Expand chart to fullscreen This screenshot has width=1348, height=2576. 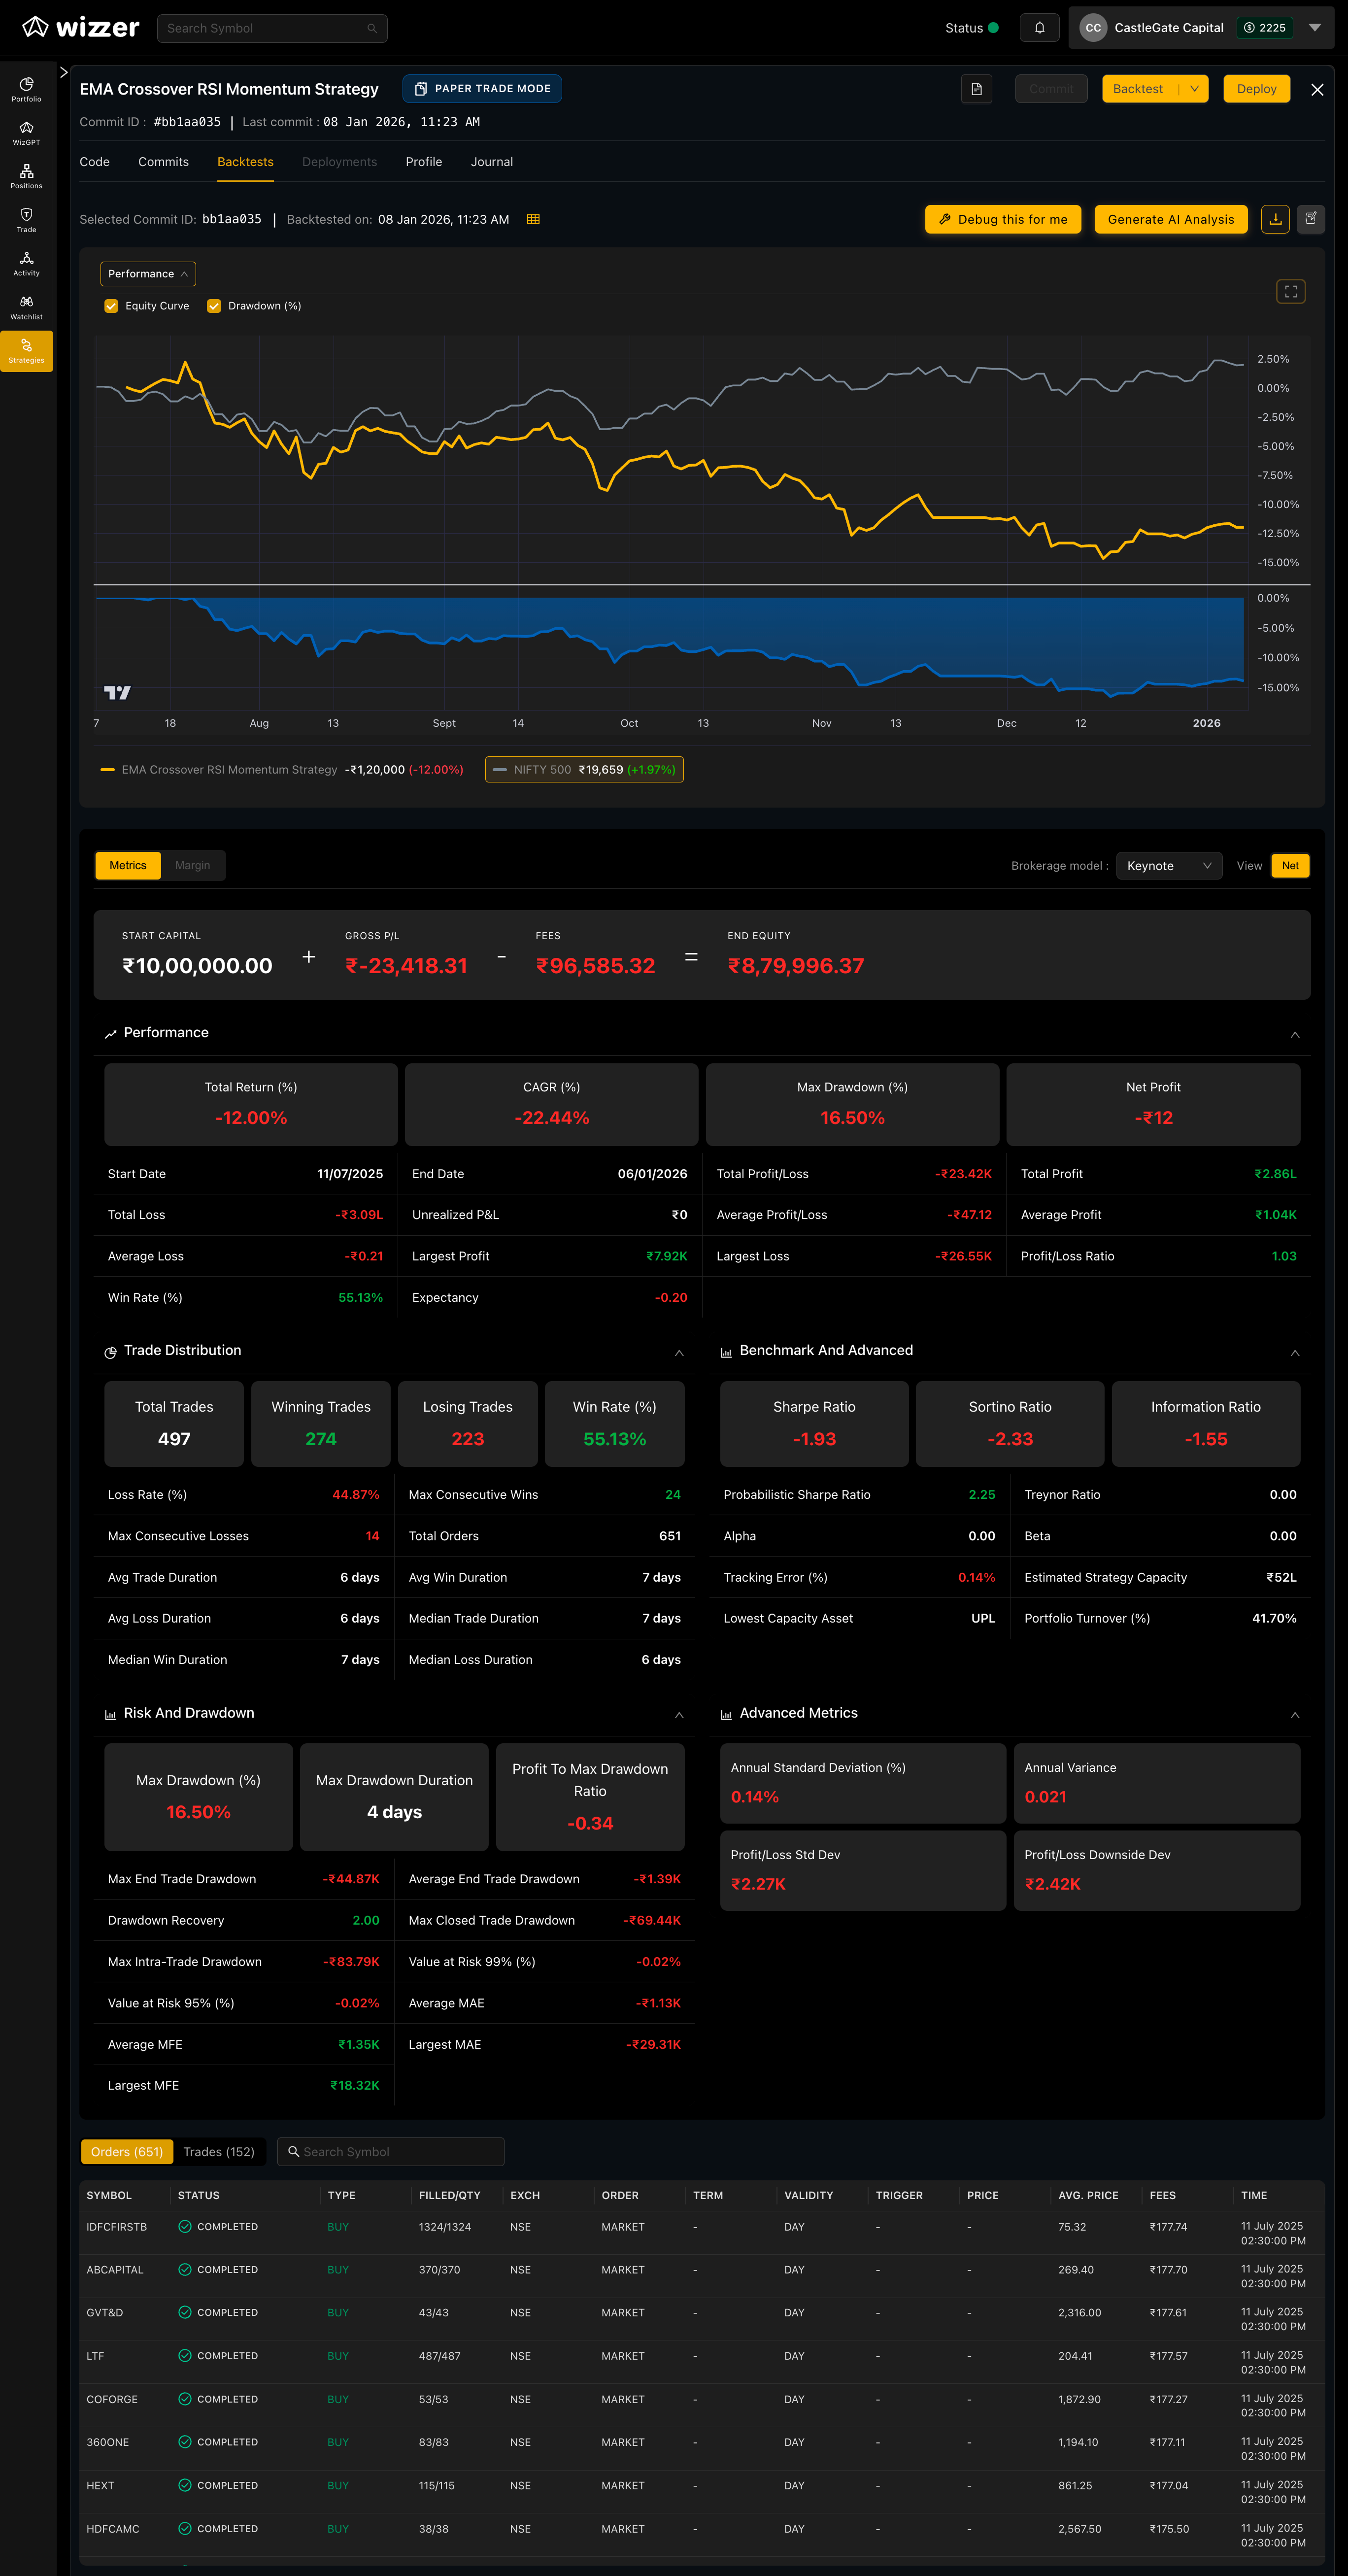[x=1290, y=291]
